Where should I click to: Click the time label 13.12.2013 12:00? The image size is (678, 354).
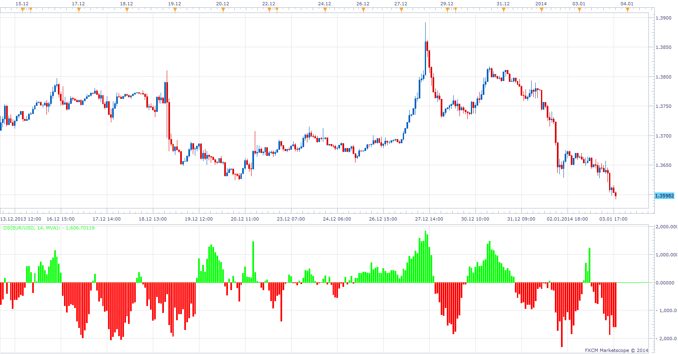21,219
